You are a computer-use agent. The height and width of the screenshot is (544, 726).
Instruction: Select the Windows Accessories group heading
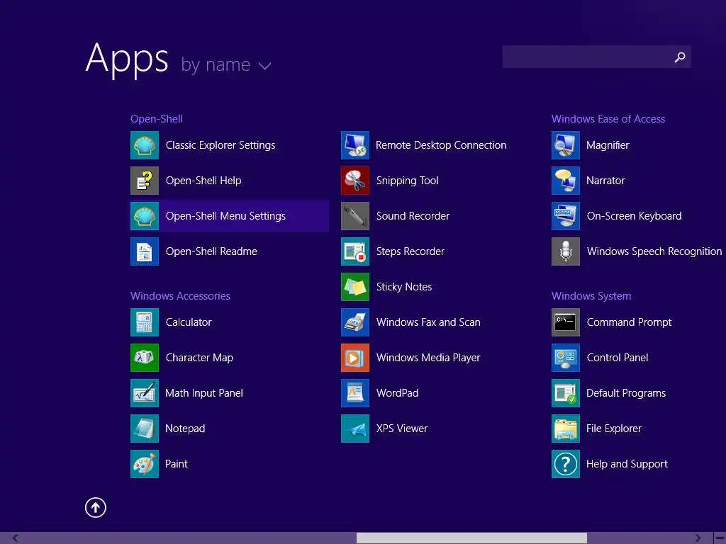[180, 296]
